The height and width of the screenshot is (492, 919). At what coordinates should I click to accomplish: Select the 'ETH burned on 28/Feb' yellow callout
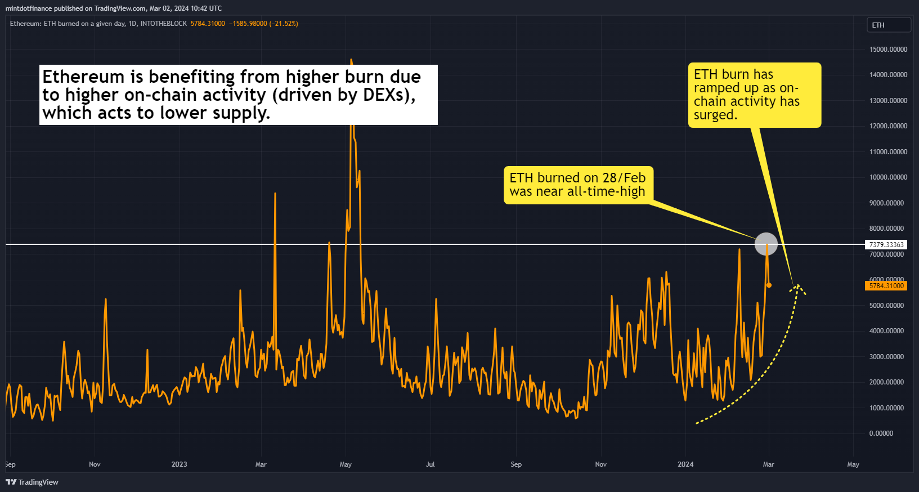(579, 185)
